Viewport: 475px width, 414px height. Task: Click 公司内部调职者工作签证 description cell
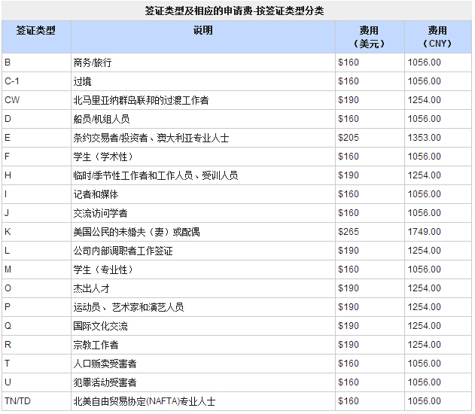click(203, 251)
